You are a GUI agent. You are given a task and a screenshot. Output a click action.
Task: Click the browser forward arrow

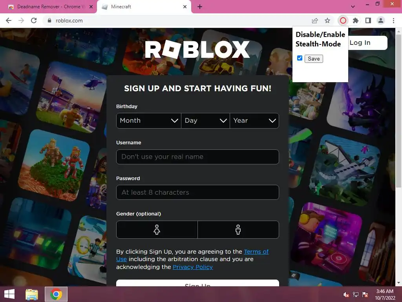point(21,20)
